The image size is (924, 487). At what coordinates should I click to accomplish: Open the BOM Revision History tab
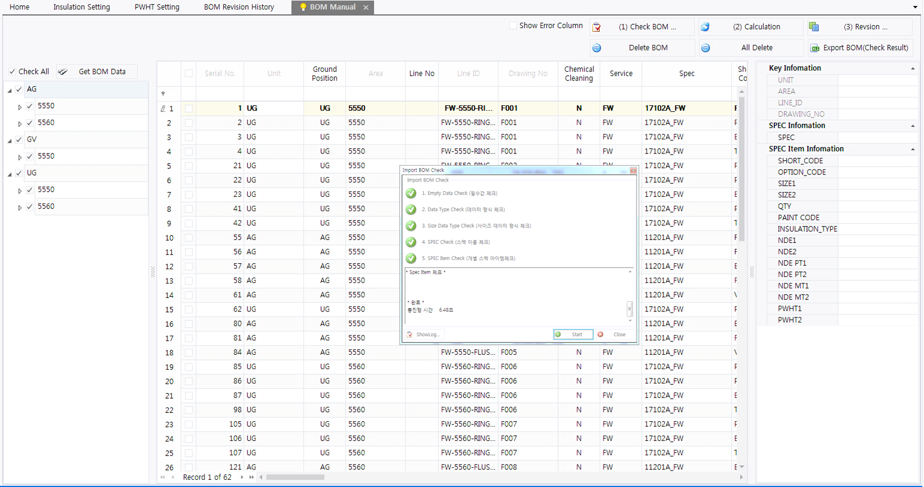(x=239, y=7)
